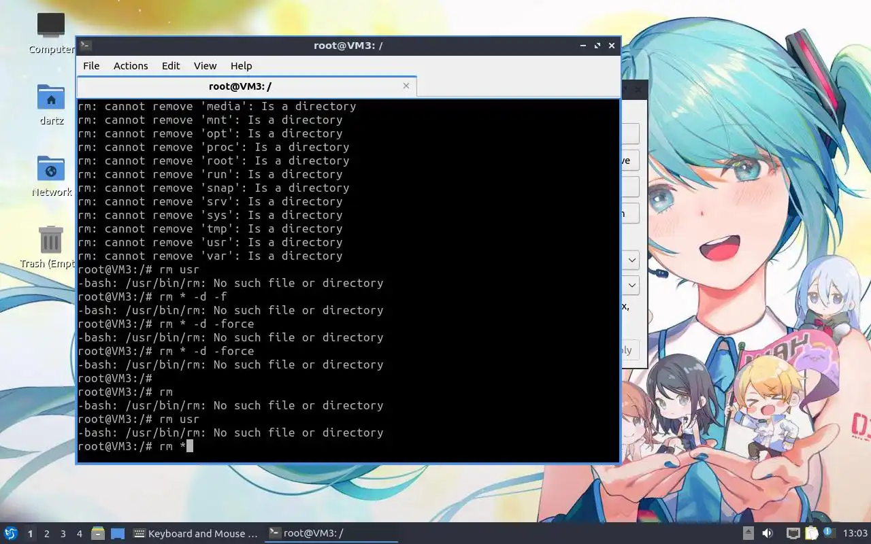The image size is (871, 544).
Task: Open the Edit menu
Action: pos(171,66)
